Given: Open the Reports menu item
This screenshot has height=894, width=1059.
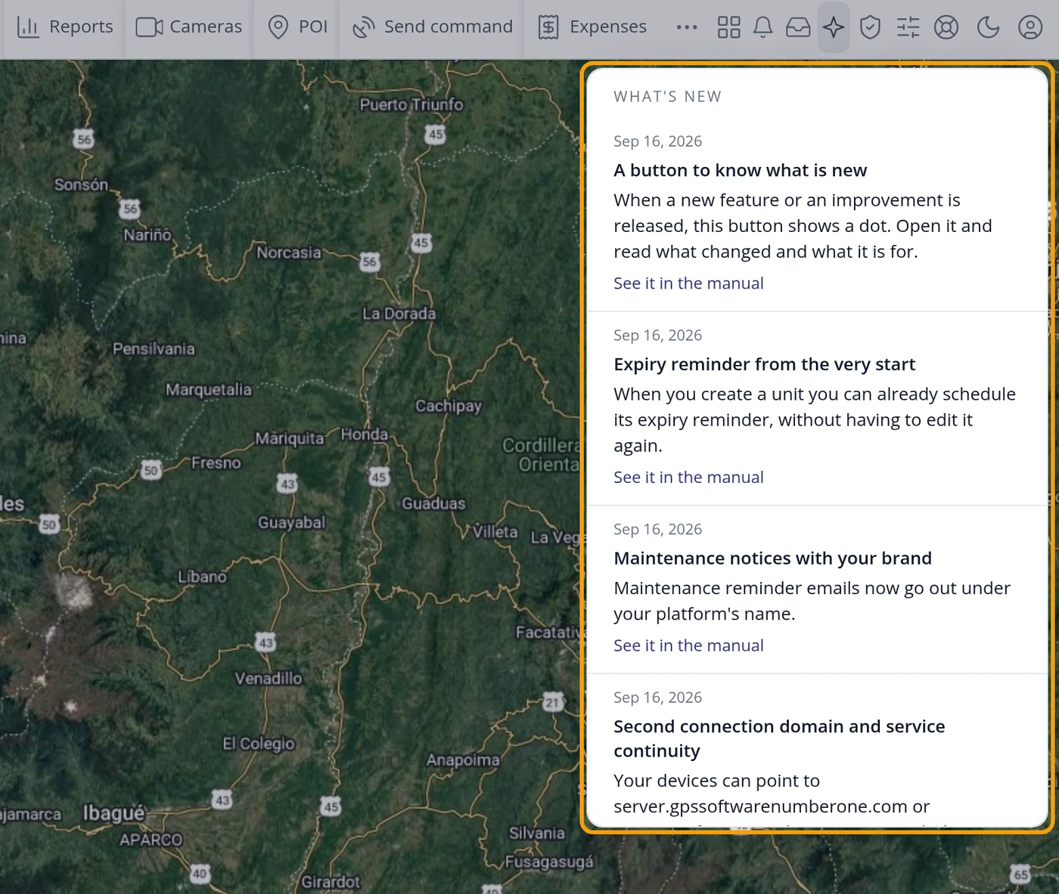Looking at the screenshot, I should [x=64, y=27].
